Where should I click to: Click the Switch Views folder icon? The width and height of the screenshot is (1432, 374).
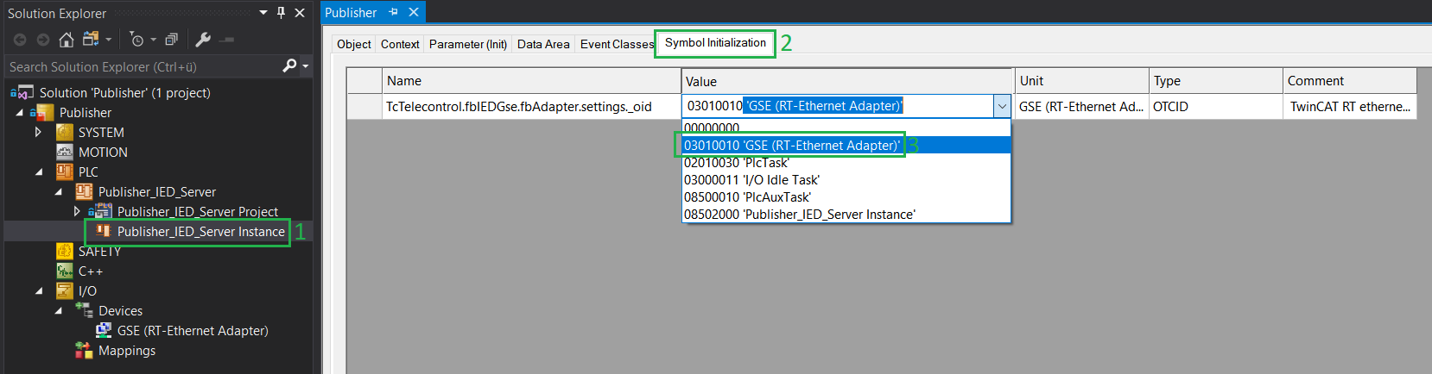[x=90, y=40]
